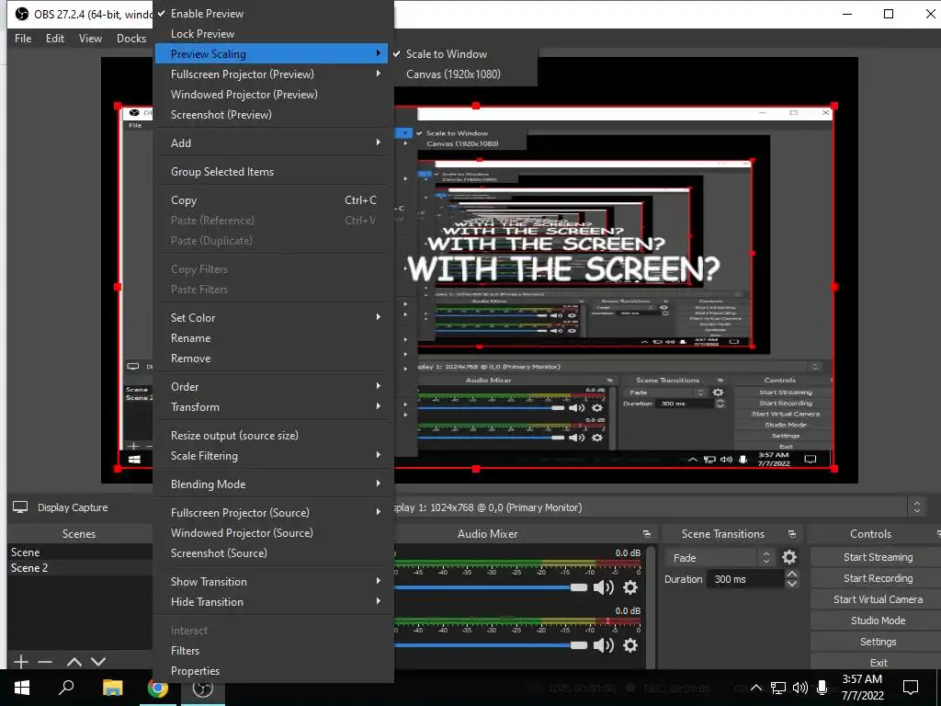This screenshot has height=706, width=941.
Task: Click the Duration 300 ms field
Action: pyautogui.click(x=745, y=579)
